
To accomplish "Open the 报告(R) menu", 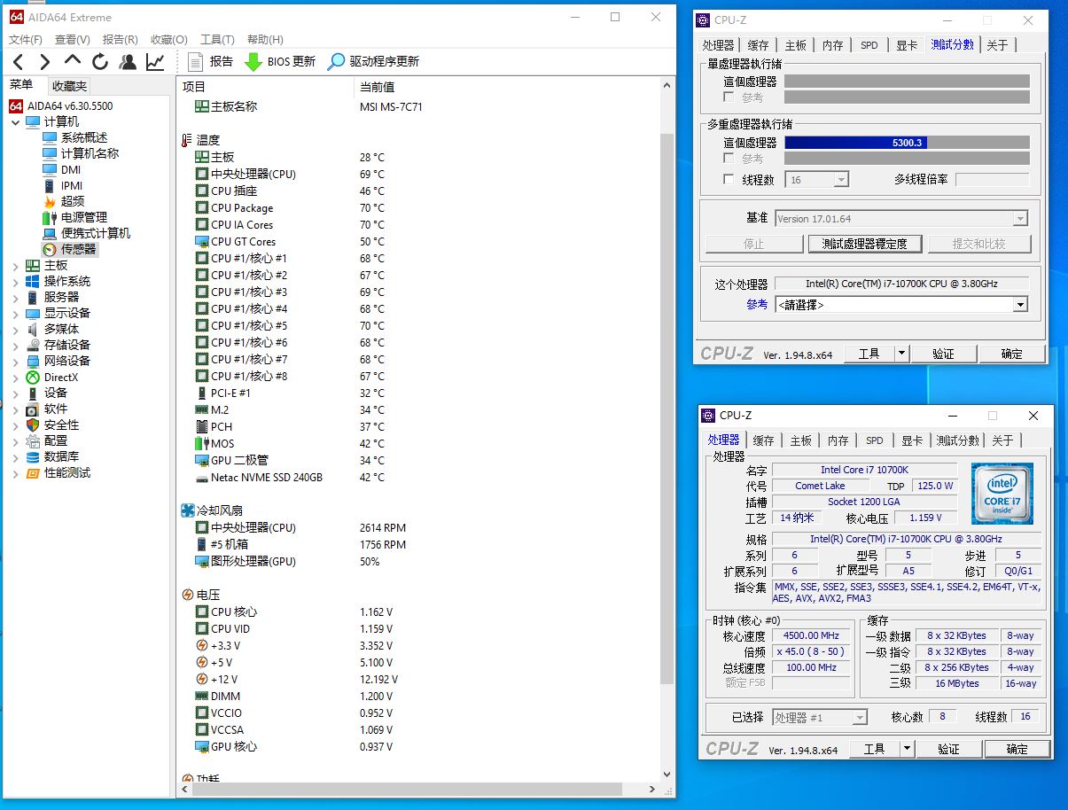I will 121,39.
